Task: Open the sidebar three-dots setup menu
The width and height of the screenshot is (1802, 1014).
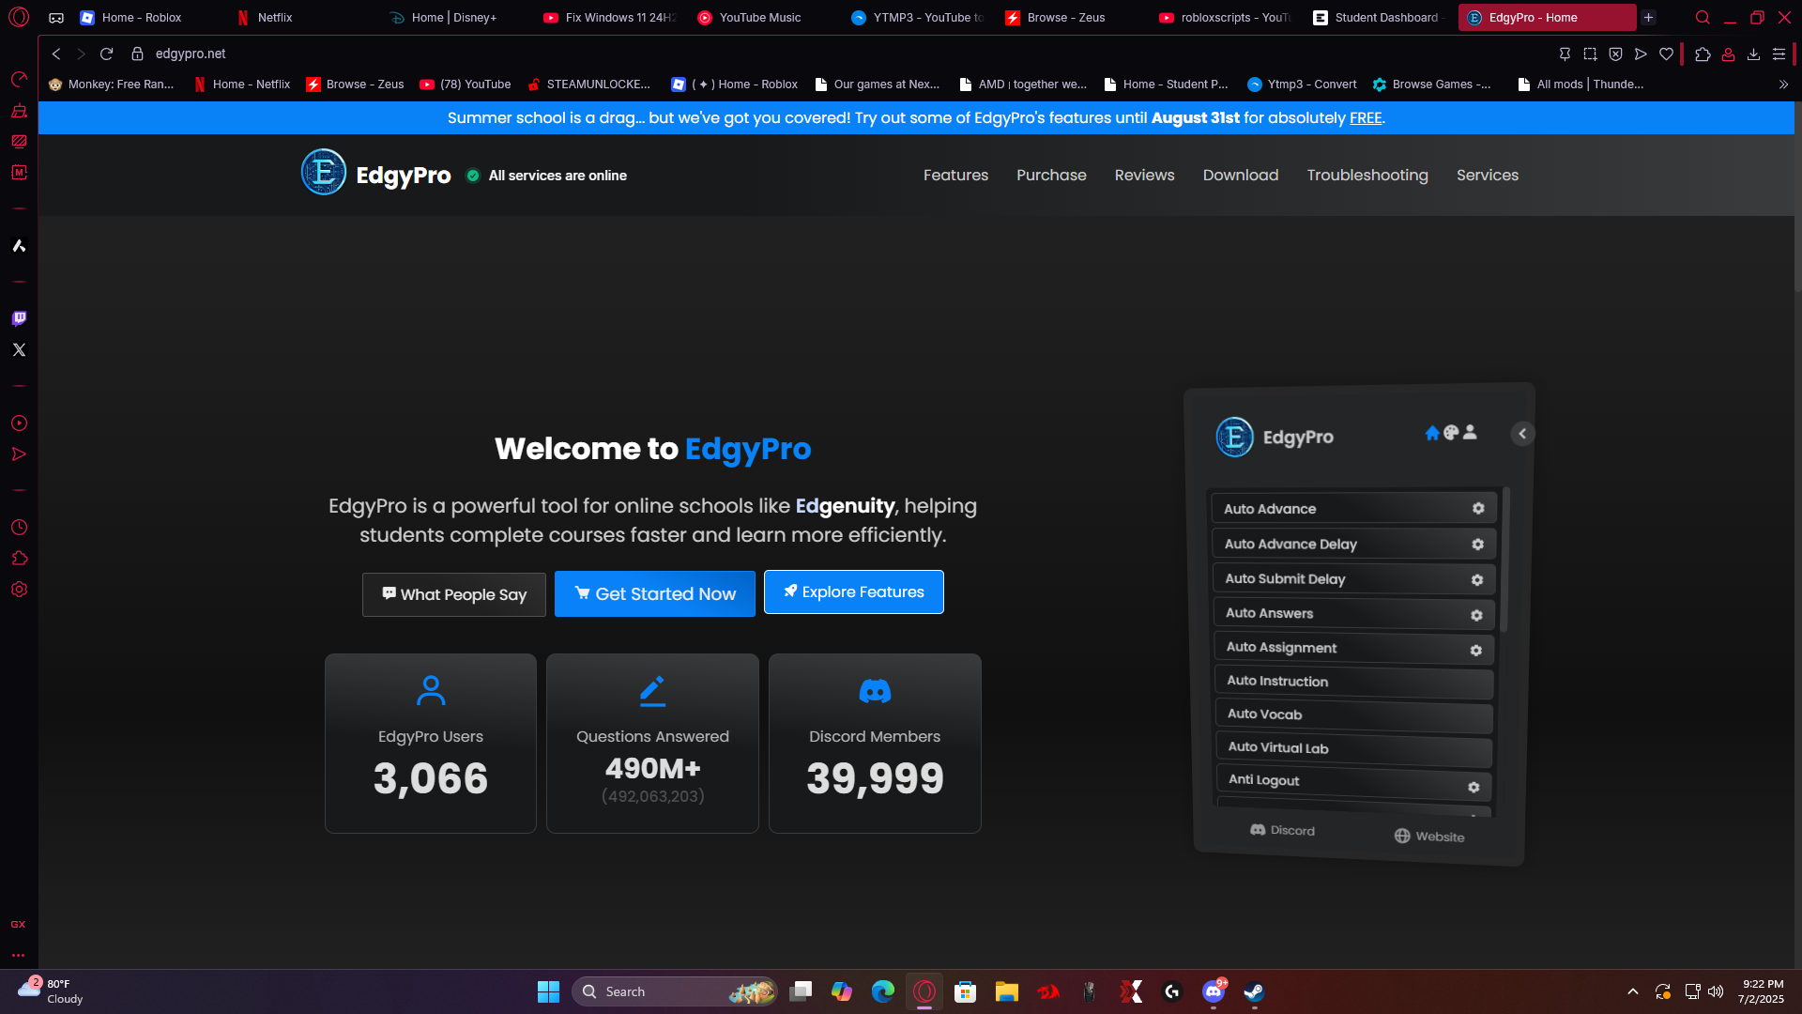Action: pos(19,955)
